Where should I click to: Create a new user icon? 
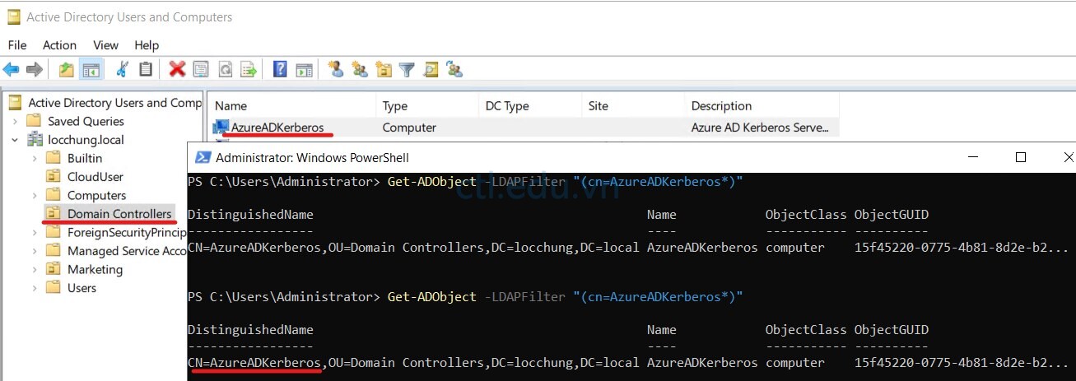coord(335,70)
